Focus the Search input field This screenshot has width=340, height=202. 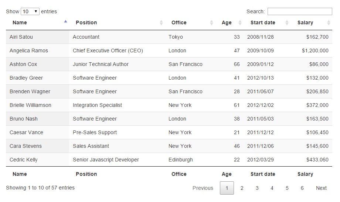click(x=299, y=11)
